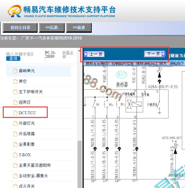Viewport: 185px width, 188px height.
Task: Click document icon beside DCT-TCU
Action: [x=15, y=113]
